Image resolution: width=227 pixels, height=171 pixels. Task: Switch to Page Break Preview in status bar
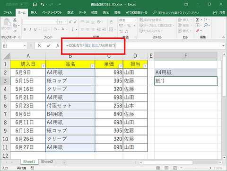coord(175,168)
